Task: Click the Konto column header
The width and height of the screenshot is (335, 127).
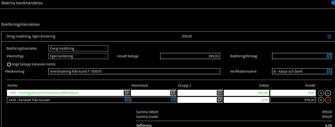Action: [12, 86]
